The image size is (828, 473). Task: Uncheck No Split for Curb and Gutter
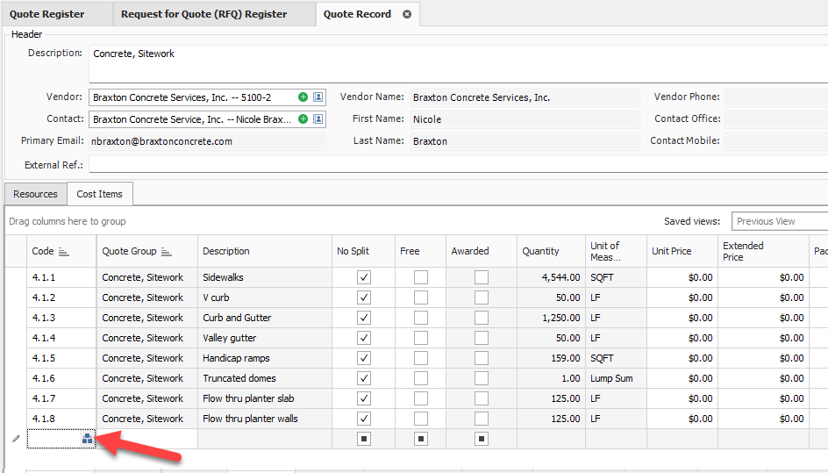[364, 318]
